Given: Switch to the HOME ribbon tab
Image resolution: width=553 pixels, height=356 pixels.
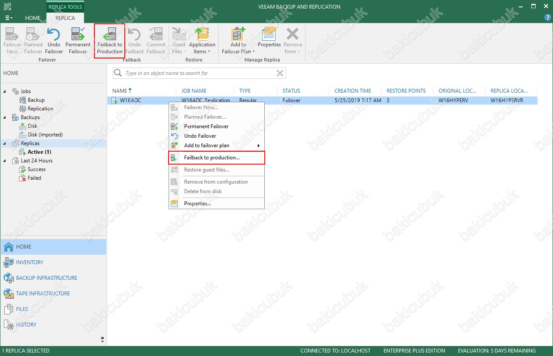Looking at the screenshot, I should pos(33,18).
